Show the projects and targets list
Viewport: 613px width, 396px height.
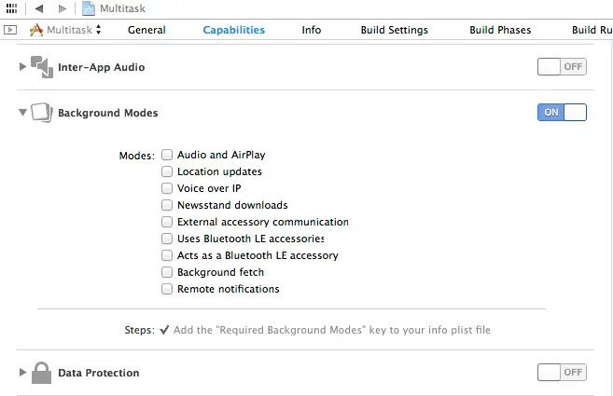click(x=10, y=30)
